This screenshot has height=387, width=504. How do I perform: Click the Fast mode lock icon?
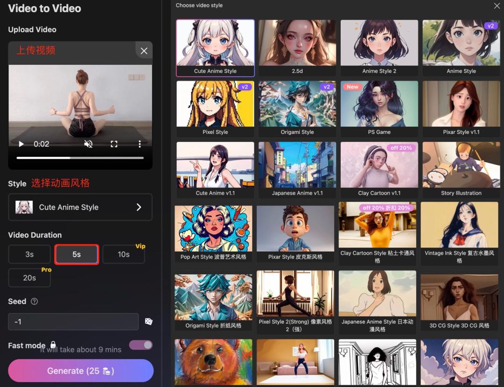pyautogui.click(x=53, y=345)
